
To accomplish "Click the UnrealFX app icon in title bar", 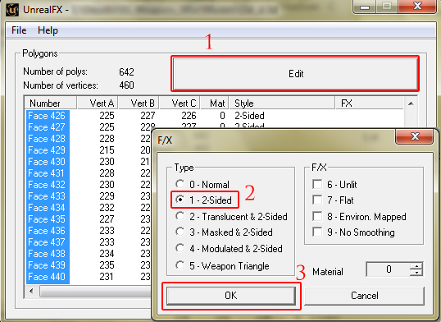I will tap(12, 9).
